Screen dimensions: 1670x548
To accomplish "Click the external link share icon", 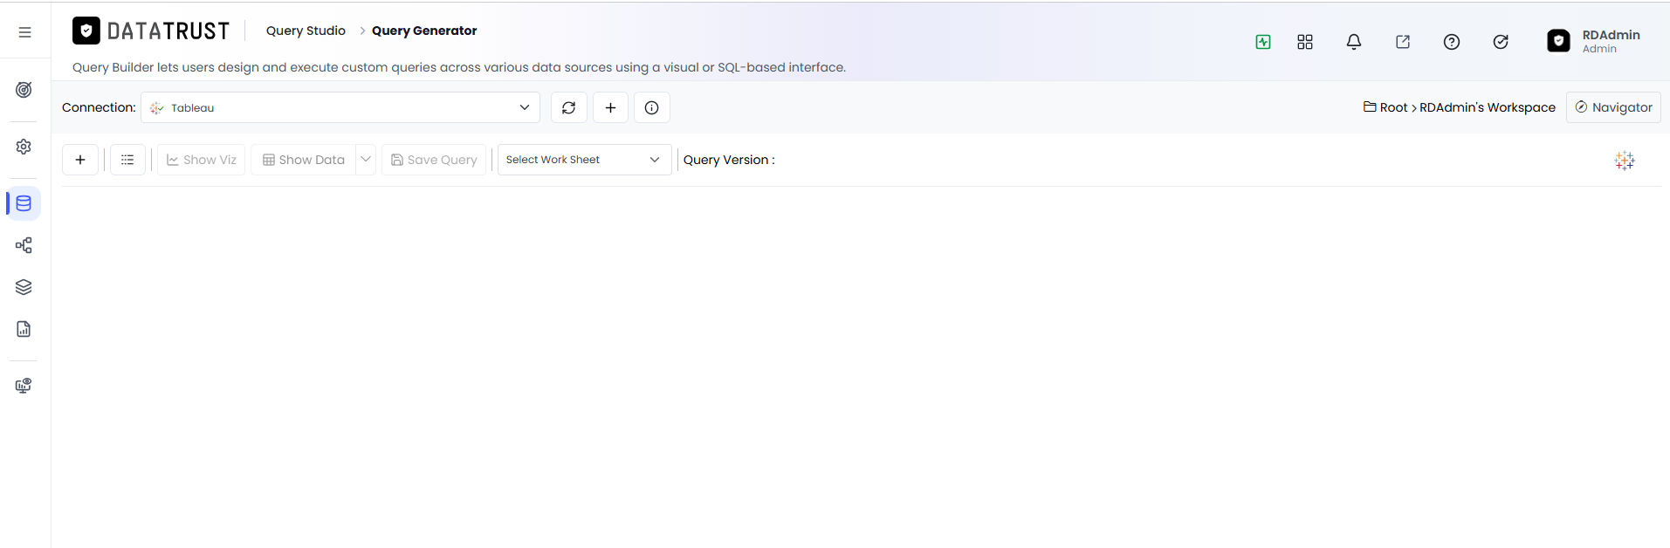I will point(1403,42).
